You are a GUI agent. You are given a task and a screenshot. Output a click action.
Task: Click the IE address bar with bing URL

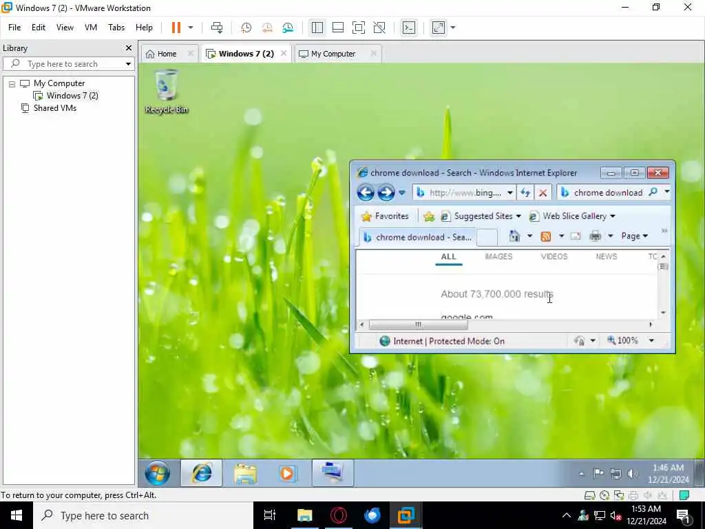(465, 193)
